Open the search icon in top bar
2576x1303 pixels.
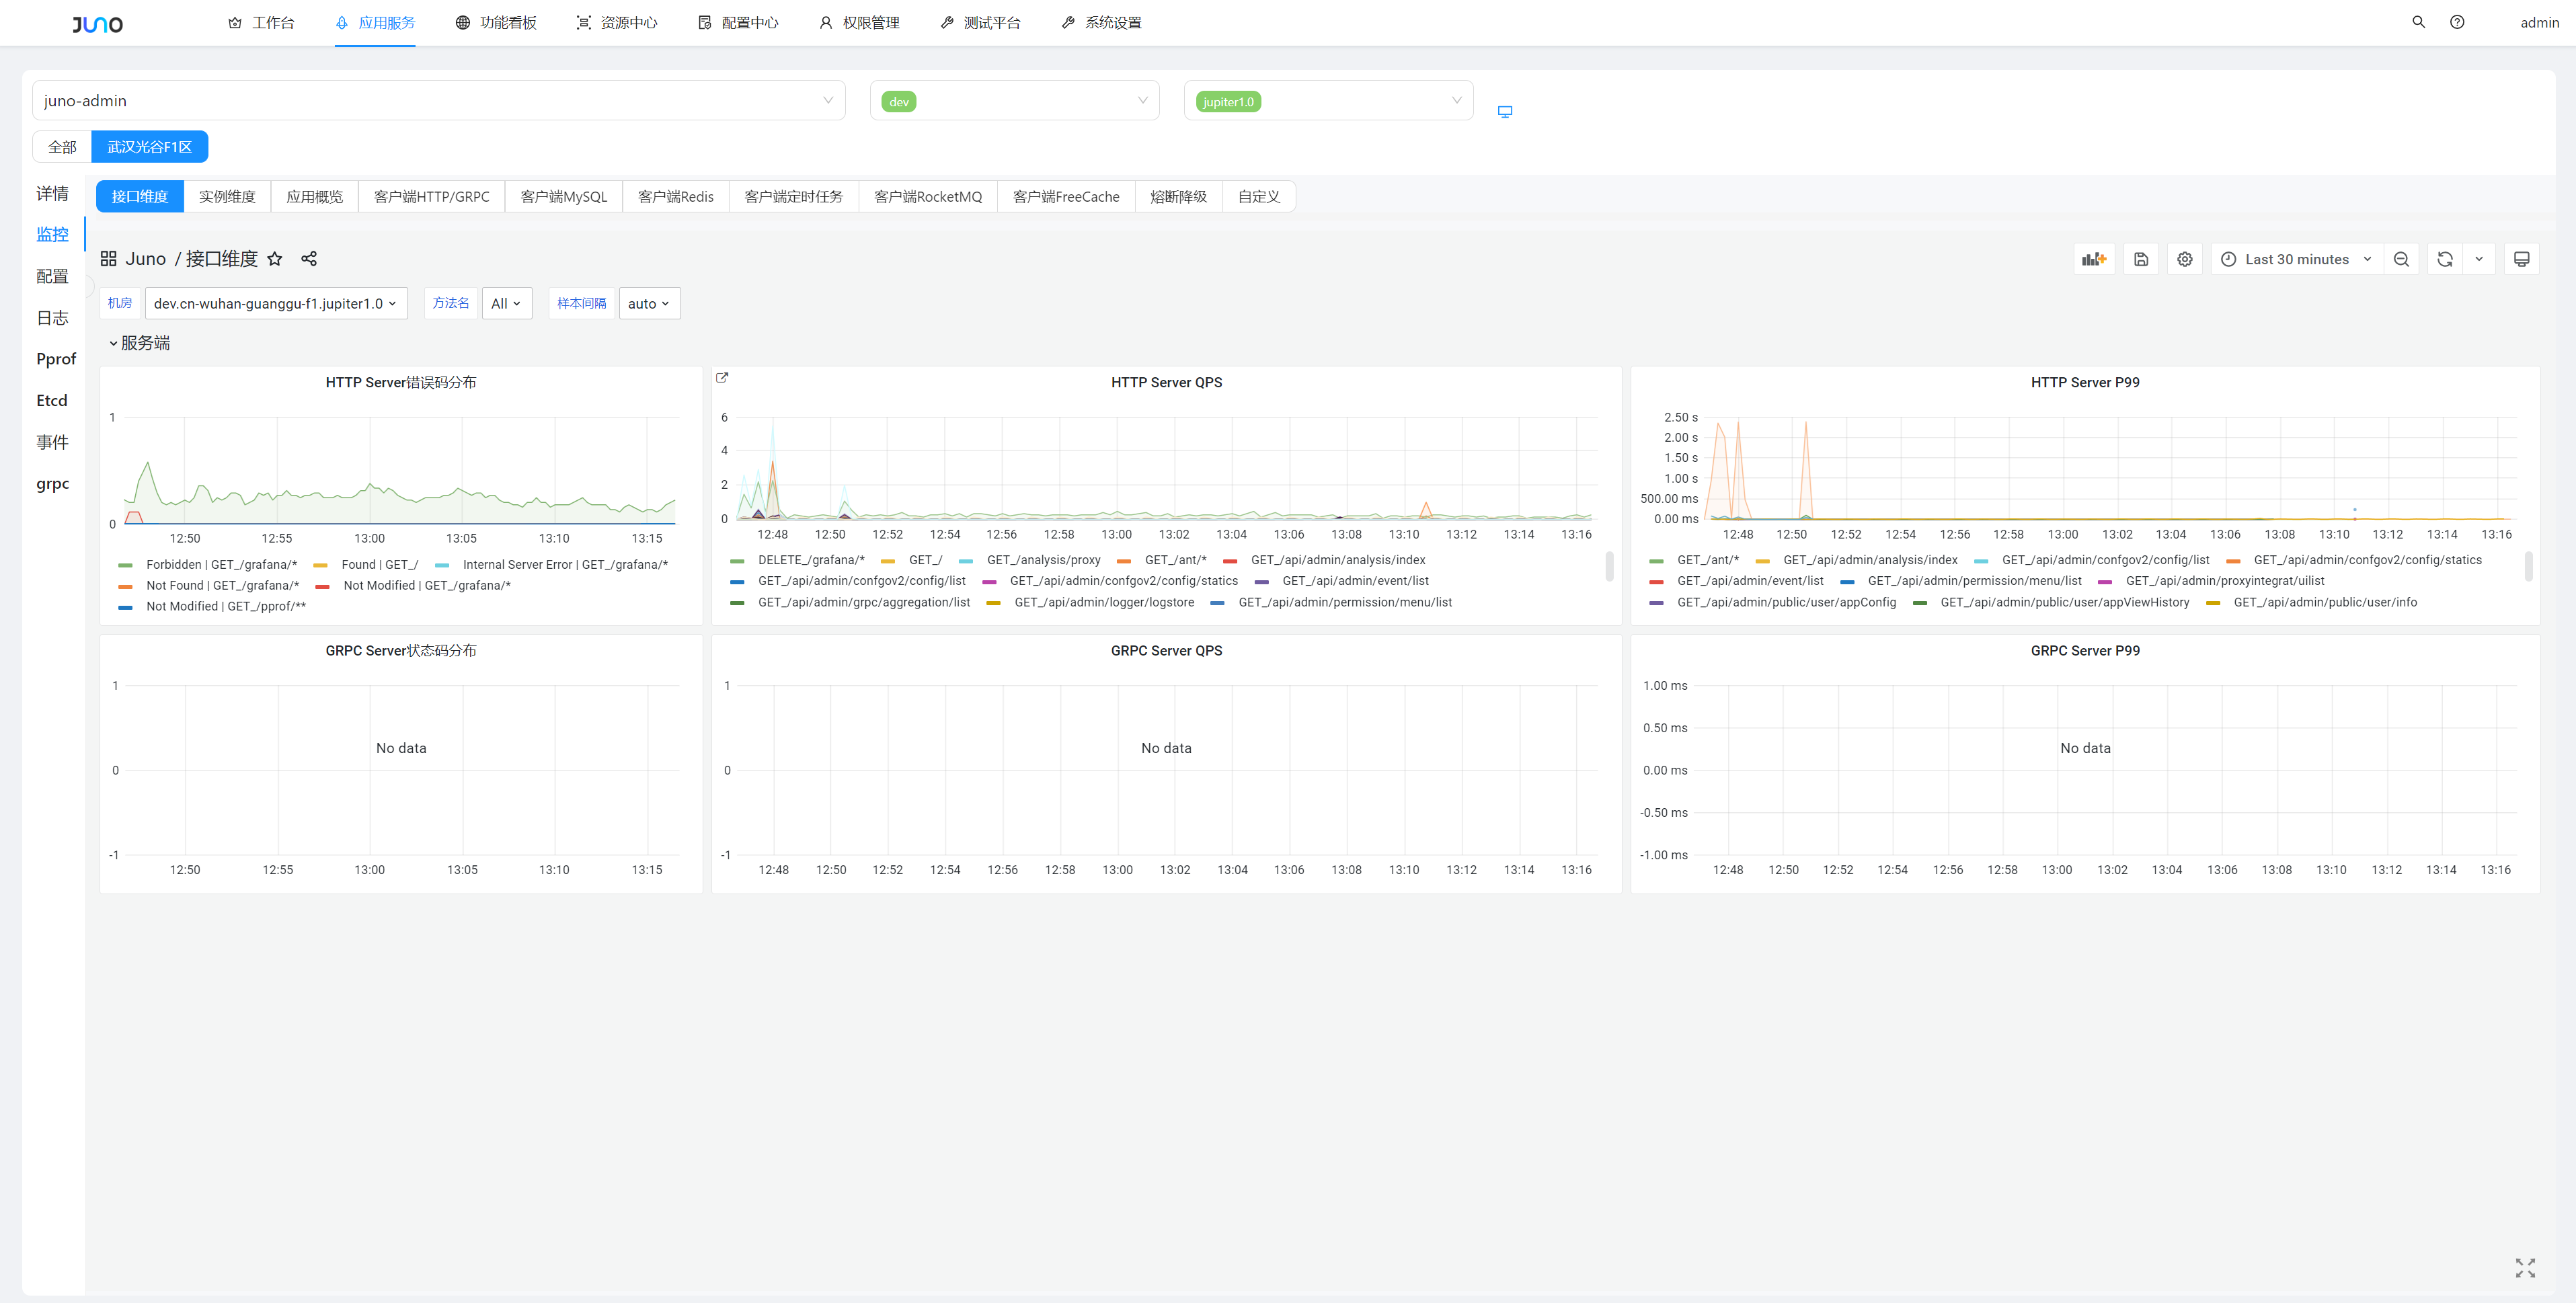[x=2418, y=22]
